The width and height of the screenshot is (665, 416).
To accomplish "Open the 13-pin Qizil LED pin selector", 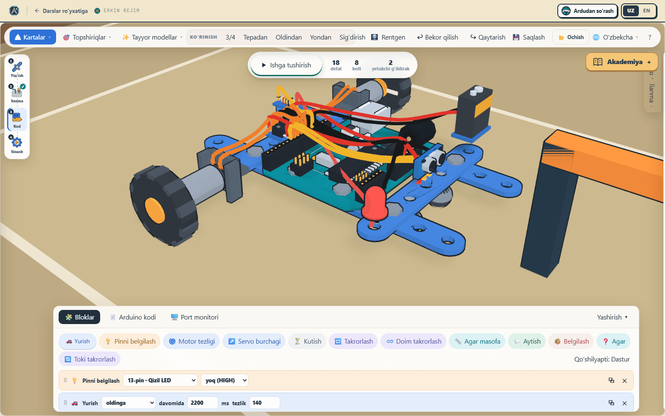I will coord(160,380).
